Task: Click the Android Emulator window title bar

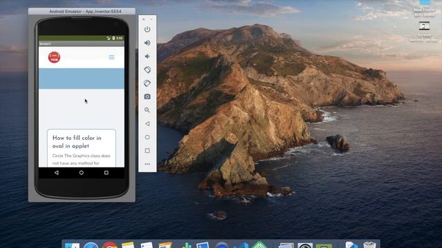Action: coord(81,11)
